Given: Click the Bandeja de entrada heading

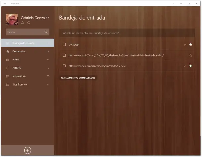Looking at the screenshot, I should pyautogui.click(x=82, y=18).
